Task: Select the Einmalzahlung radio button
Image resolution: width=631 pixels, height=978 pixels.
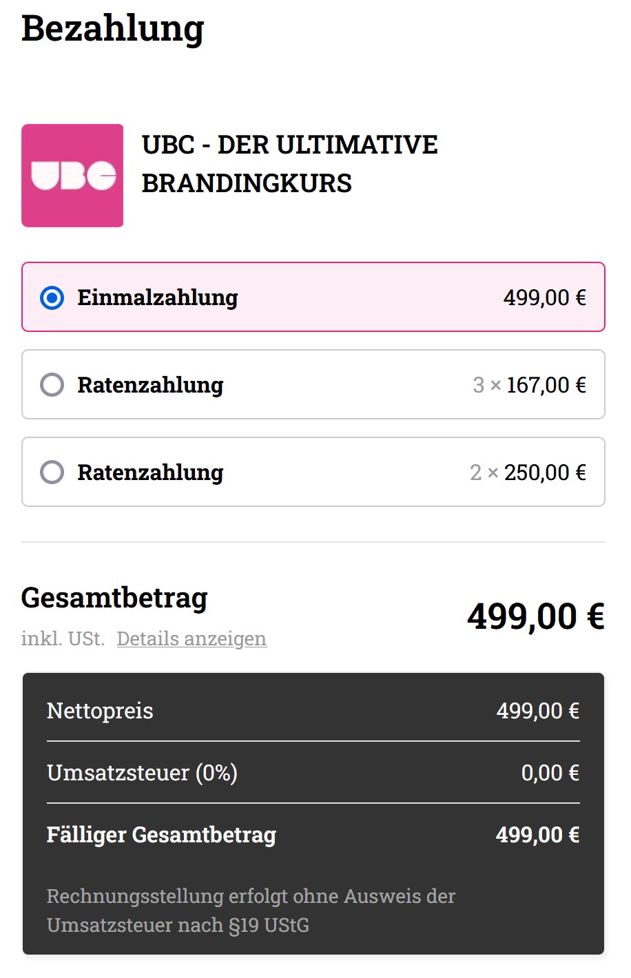Action: (52, 298)
